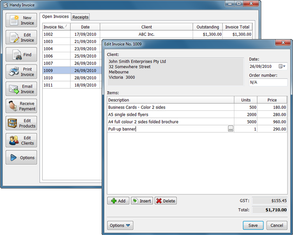Create a New Invoice from the sidebar
293x235 pixels.
pos(21,20)
